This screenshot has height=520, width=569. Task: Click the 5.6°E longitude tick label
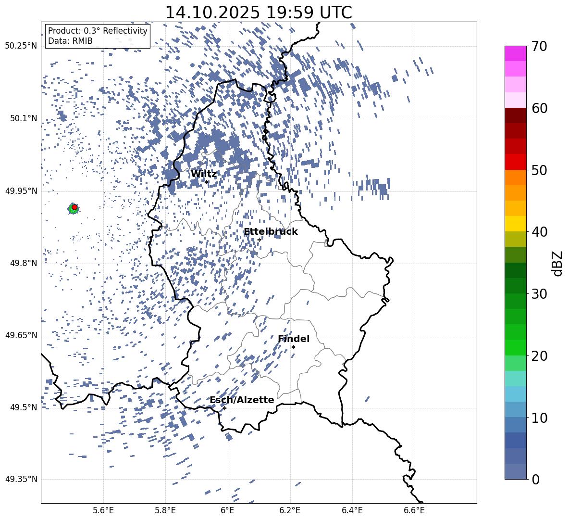[103, 510]
